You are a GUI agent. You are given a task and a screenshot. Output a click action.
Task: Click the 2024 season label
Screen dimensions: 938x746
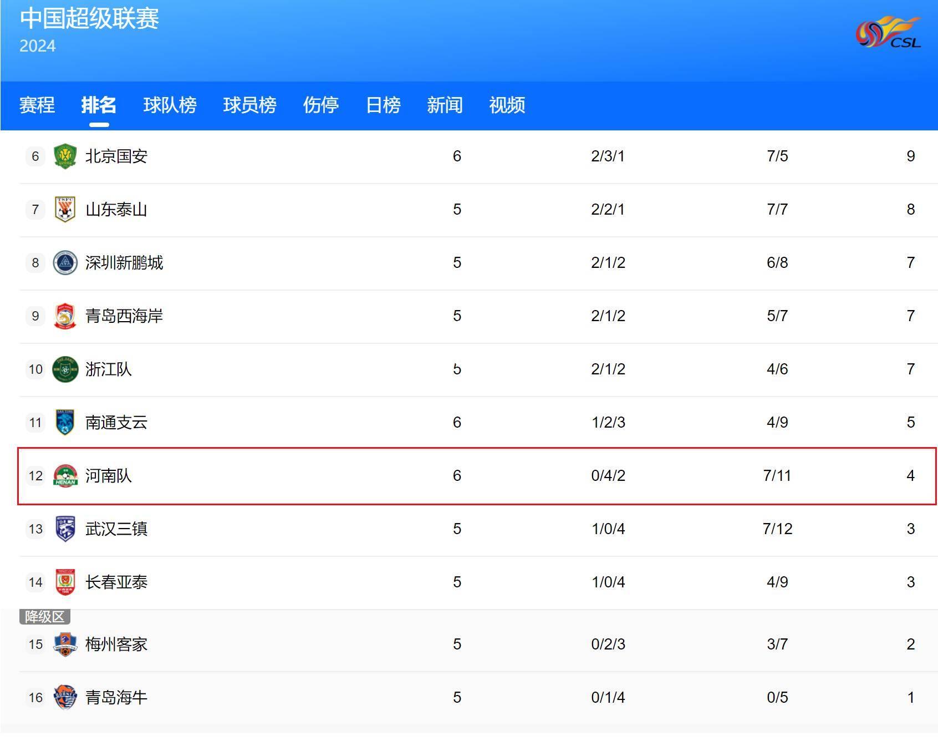pyautogui.click(x=38, y=46)
